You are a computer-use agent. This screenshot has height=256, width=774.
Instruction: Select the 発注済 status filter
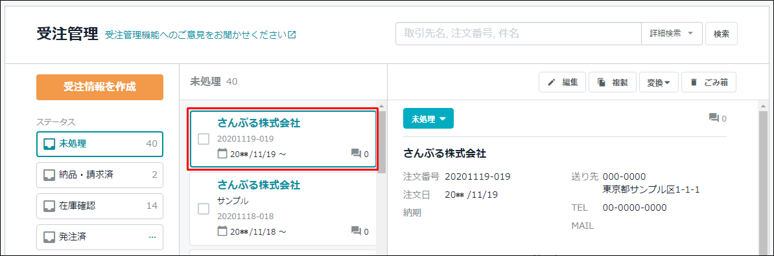tap(100, 237)
